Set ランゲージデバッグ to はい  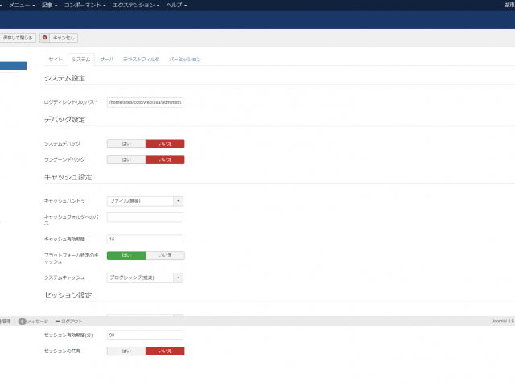click(126, 160)
